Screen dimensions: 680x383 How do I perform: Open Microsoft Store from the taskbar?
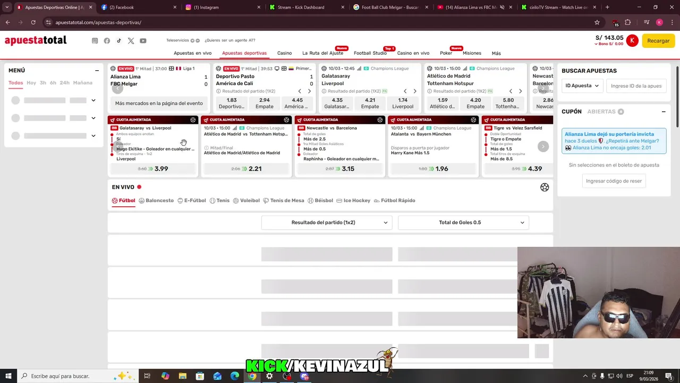[200, 376]
